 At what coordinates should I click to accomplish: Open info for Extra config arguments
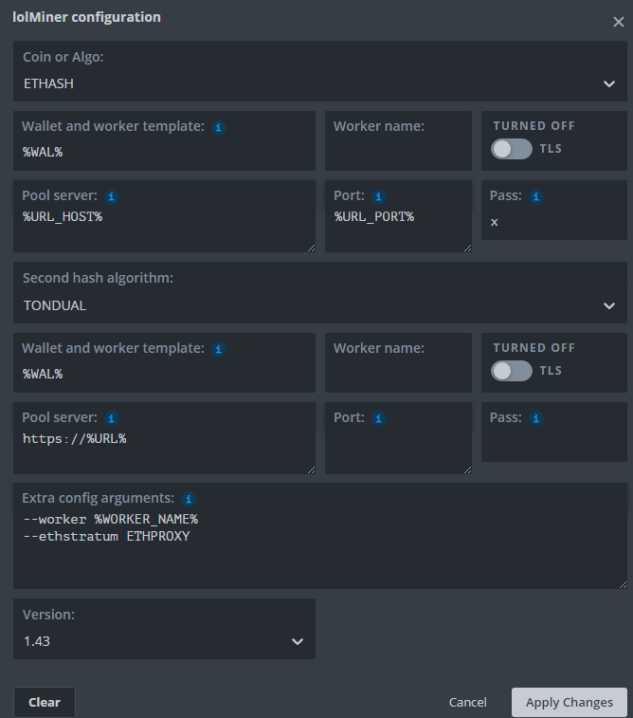(189, 499)
